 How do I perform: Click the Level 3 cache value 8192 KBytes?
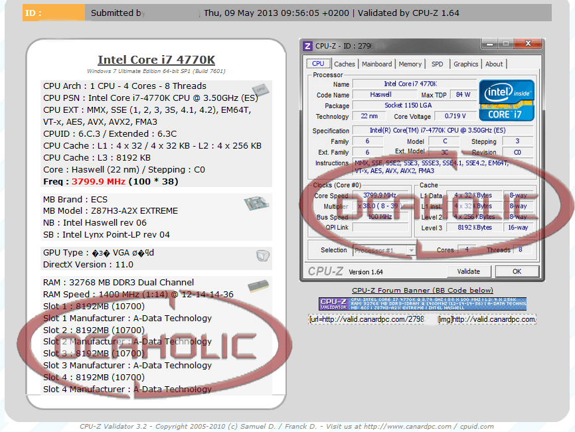[x=474, y=227]
